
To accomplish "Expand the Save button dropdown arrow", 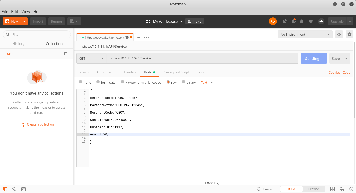I will [x=346, y=58].
